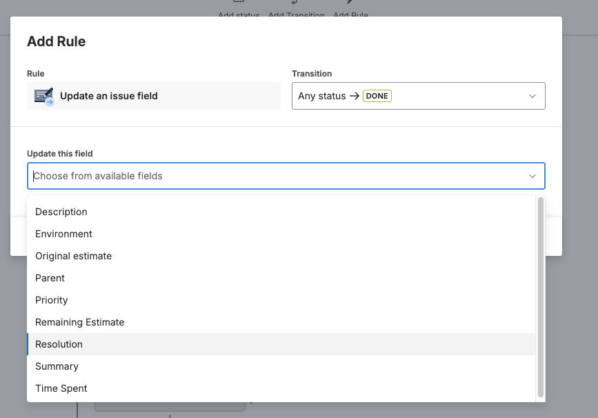Click the field list vertical scrollbar
The image size is (598, 418).
pyautogui.click(x=541, y=297)
